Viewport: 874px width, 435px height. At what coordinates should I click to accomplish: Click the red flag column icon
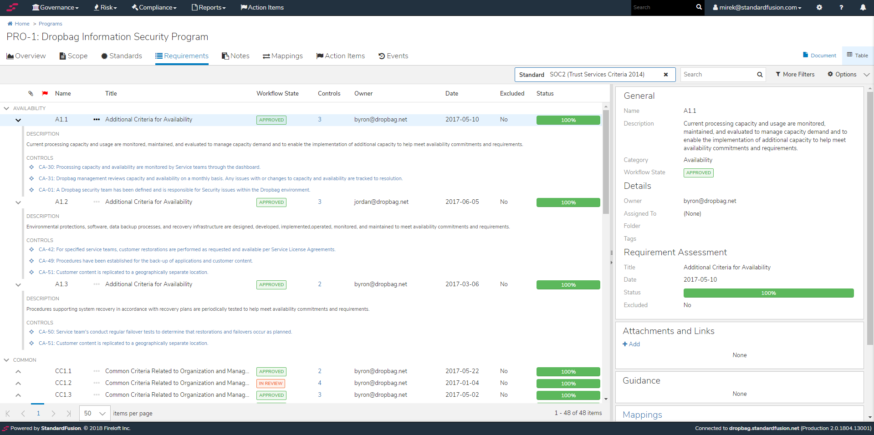point(45,93)
